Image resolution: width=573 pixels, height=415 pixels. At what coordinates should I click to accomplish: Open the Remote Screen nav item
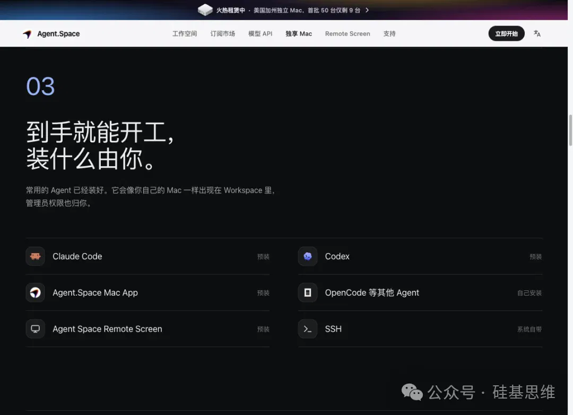pyautogui.click(x=348, y=33)
